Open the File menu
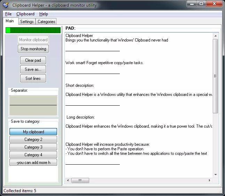The height and width of the screenshot is (196, 225). click(8, 14)
